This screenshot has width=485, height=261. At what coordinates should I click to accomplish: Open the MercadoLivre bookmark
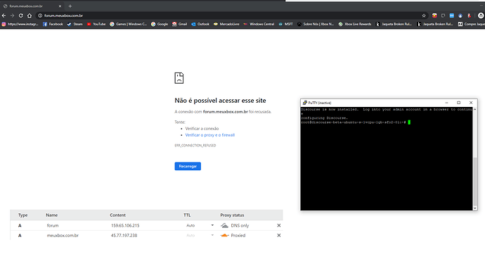click(x=226, y=24)
